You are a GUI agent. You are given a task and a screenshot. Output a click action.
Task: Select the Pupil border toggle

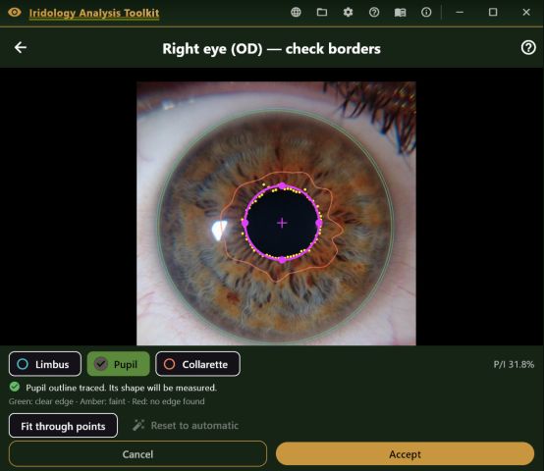pyautogui.click(x=118, y=364)
